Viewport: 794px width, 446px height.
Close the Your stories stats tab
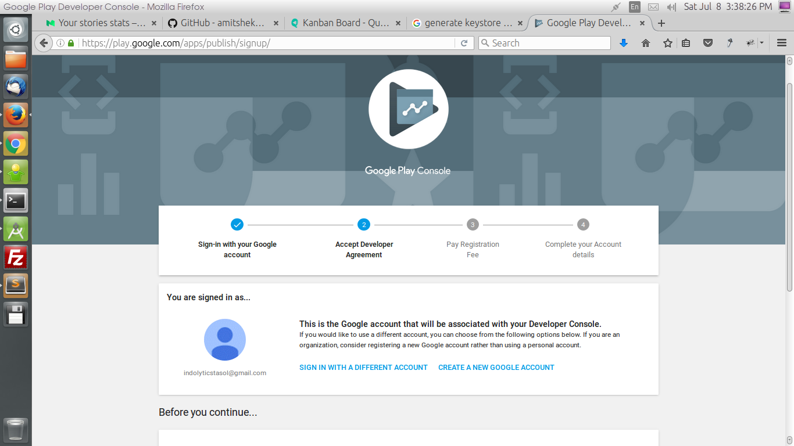(x=154, y=23)
